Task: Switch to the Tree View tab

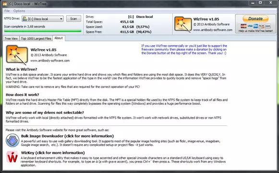Action: point(11,38)
